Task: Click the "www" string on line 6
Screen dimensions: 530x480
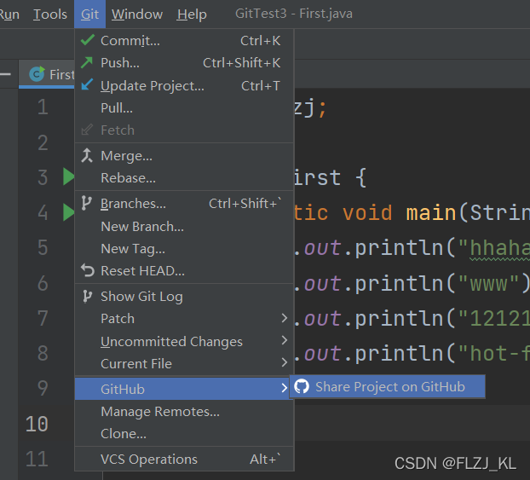Action: (489, 283)
